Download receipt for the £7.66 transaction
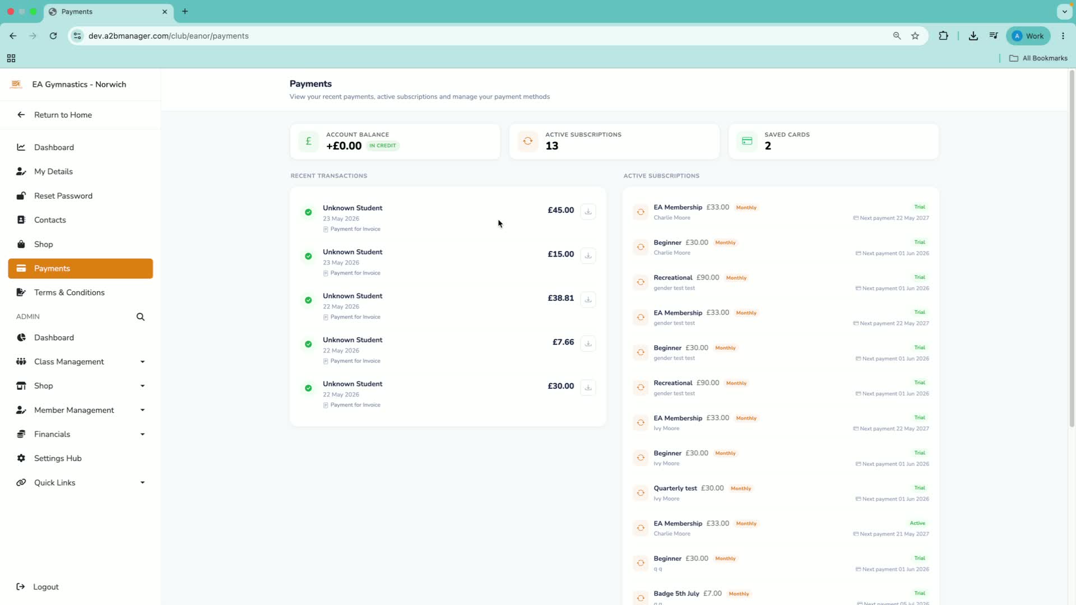 click(x=588, y=343)
